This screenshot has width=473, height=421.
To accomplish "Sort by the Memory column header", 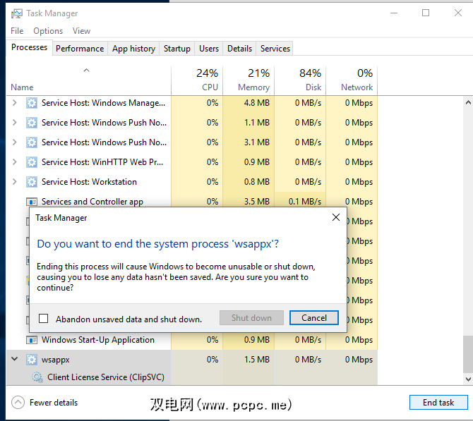I will (249, 81).
